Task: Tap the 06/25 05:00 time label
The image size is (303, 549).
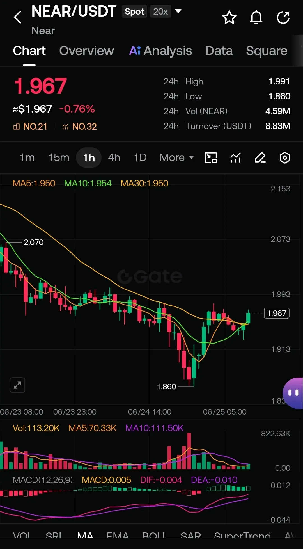Action: pyautogui.click(x=225, y=412)
